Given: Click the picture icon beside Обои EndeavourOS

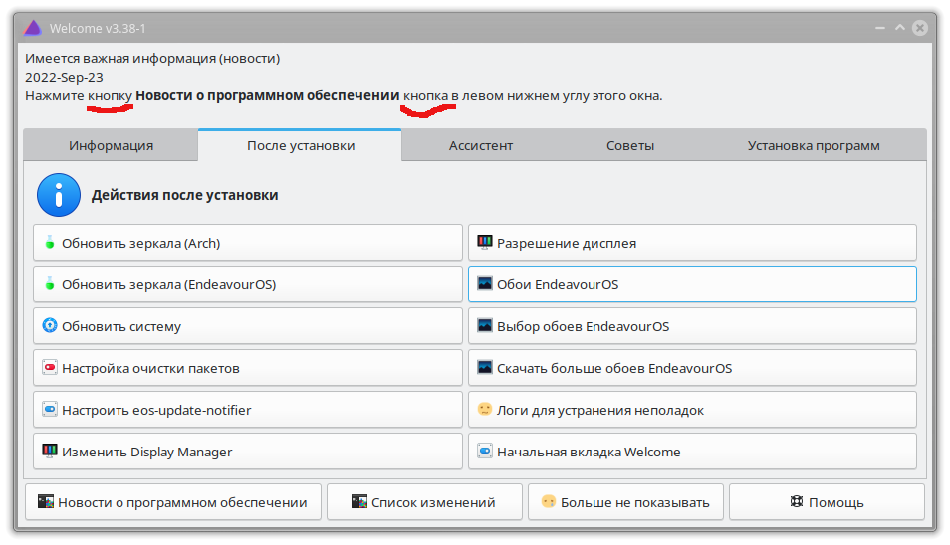Looking at the screenshot, I should tap(485, 283).
